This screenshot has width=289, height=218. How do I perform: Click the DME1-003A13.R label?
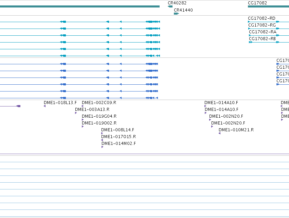click(x=92, y=110)
